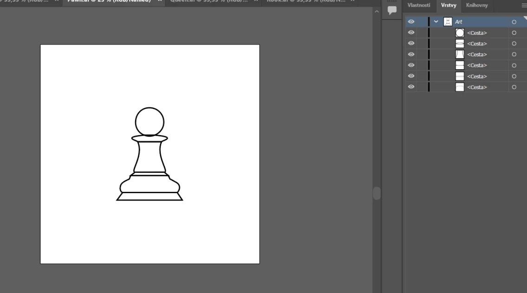Viewport: 527px width, 293px height.
Task: Click the target circle of the fourth <Cesta>
Action: pos(514,65)
